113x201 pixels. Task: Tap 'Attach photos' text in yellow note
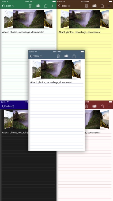[x=66, y=32]
